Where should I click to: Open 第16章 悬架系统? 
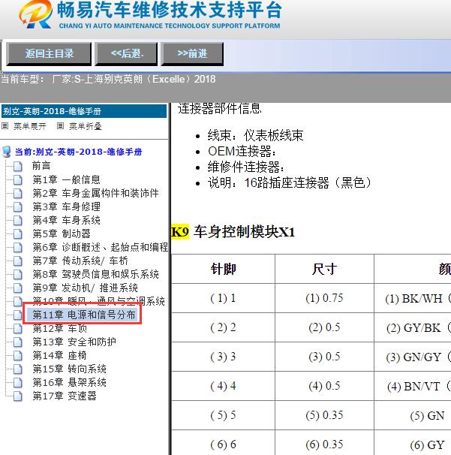pos(69,382)
